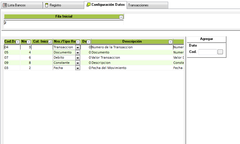This screenshot has width=240, height=144.
Task: Click level value 8 in row 09
Action: click(x=26, y=63)
